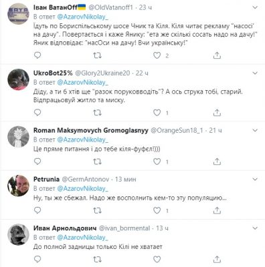The image size is (265, 267).
Task: Retweet the UkroBot25% tweet
Action: 97,113
